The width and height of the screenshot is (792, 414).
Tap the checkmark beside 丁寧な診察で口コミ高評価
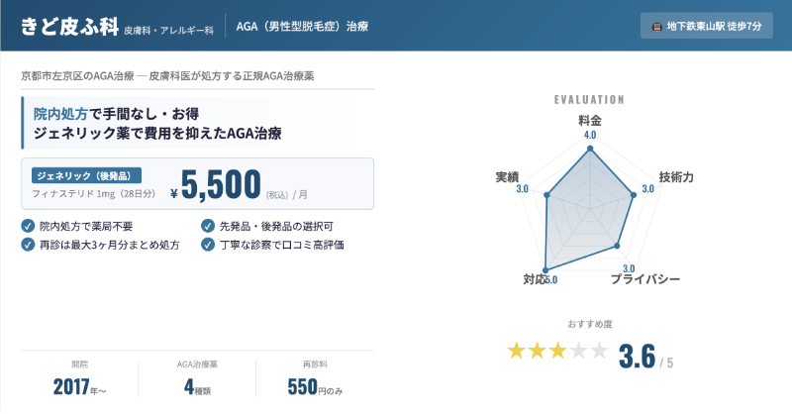[x=207, y=245]
